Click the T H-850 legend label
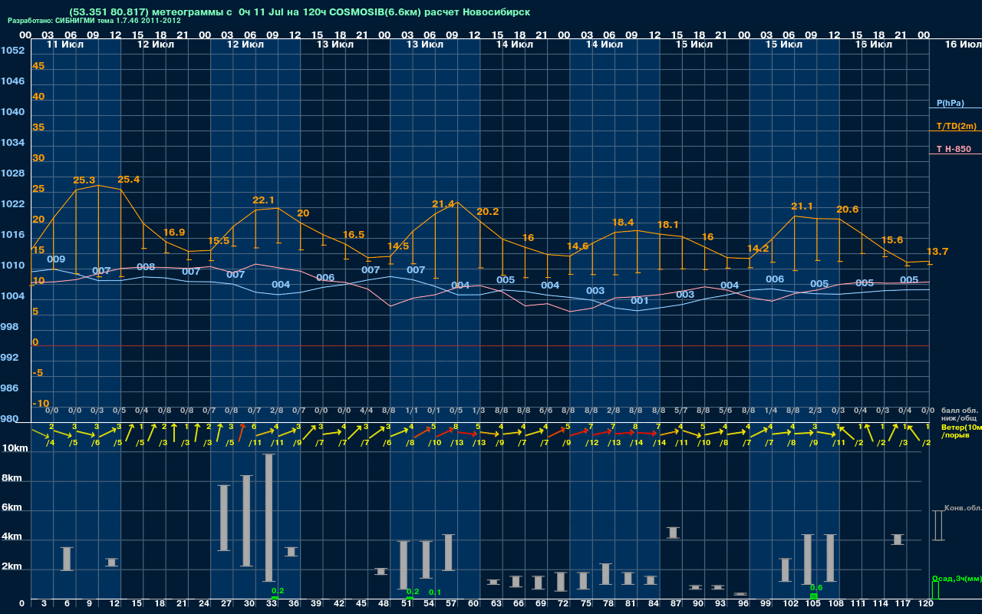982x614 pixels. pyautogui.click(x=953, y=149)
